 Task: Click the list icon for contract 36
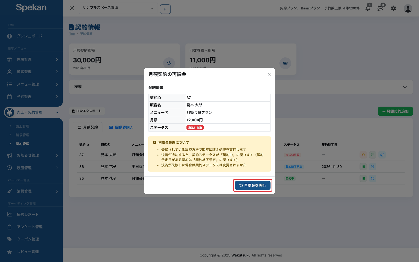click(363, 167)
